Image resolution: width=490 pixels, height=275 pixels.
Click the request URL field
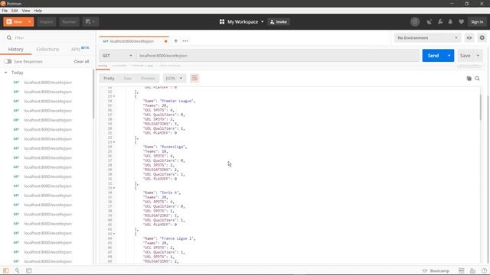[277, 56]
